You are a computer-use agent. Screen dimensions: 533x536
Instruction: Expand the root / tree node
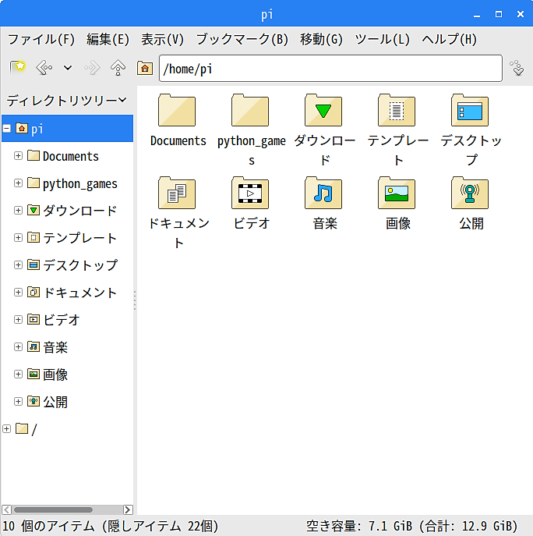(x=6, y=428)
